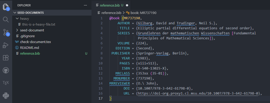Click the word Wissenschaften on line 4
Screen dimensions: 270x103
pos(215,33)
